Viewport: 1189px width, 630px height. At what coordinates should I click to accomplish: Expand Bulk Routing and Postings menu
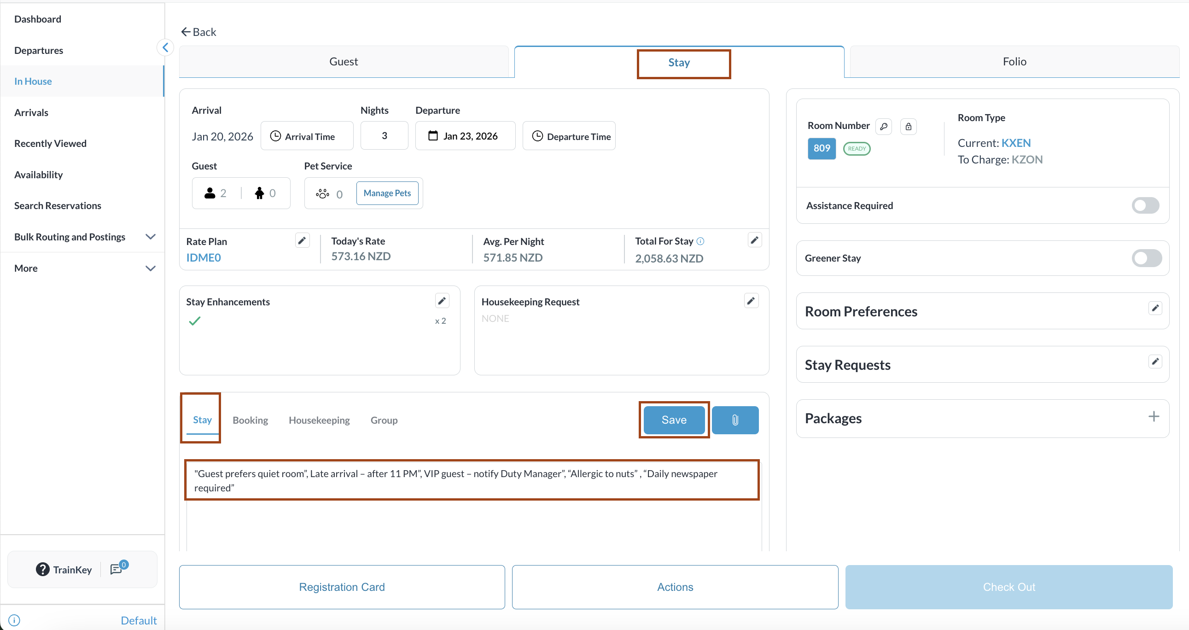tap(151, 237)
